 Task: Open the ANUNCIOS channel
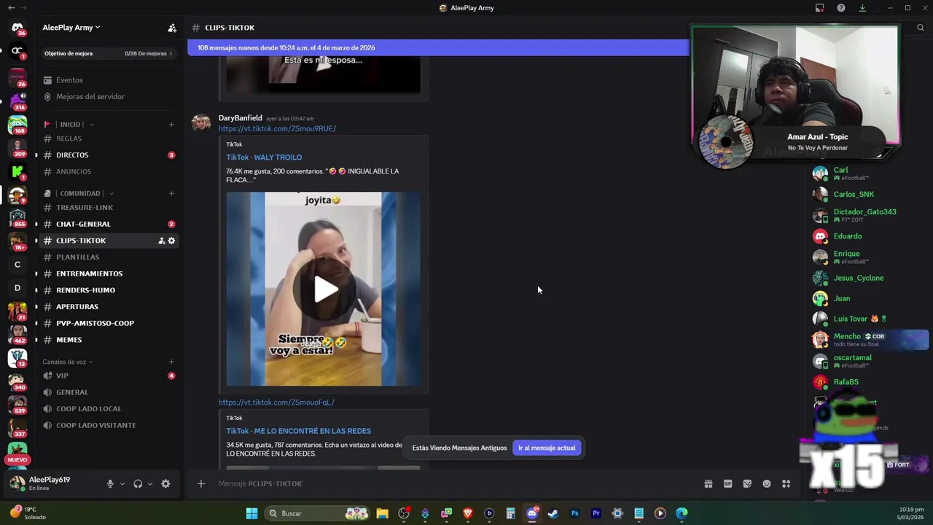click(74, 172)
